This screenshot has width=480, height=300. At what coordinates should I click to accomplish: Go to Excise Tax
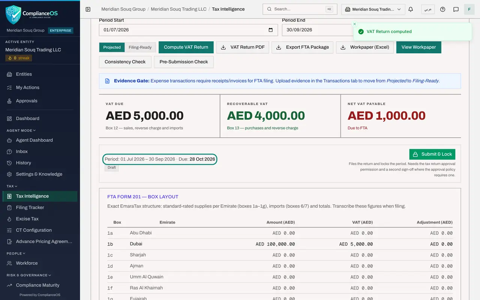40,219
